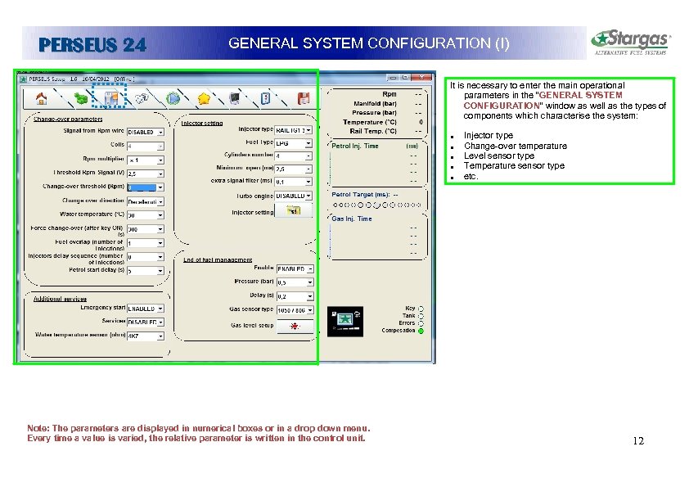
Task: Expand Threshold Rpm Signal (V) dropdown
Action: click(160, 174)
